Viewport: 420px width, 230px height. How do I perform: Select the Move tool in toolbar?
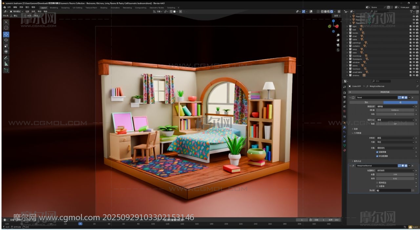click(x=6, y=34)
